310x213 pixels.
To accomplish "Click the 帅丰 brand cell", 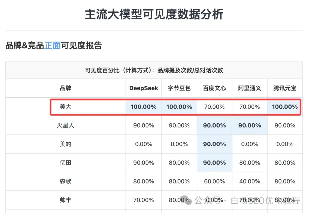I will click(x=65, y=200).
